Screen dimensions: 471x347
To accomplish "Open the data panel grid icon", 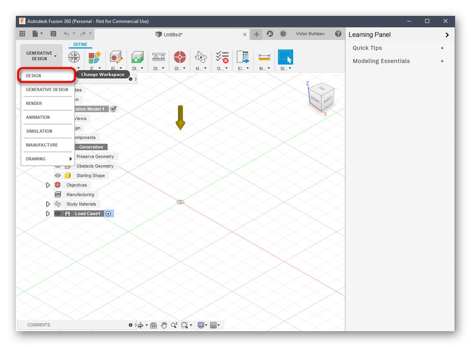I will click(x=22, y=34).
